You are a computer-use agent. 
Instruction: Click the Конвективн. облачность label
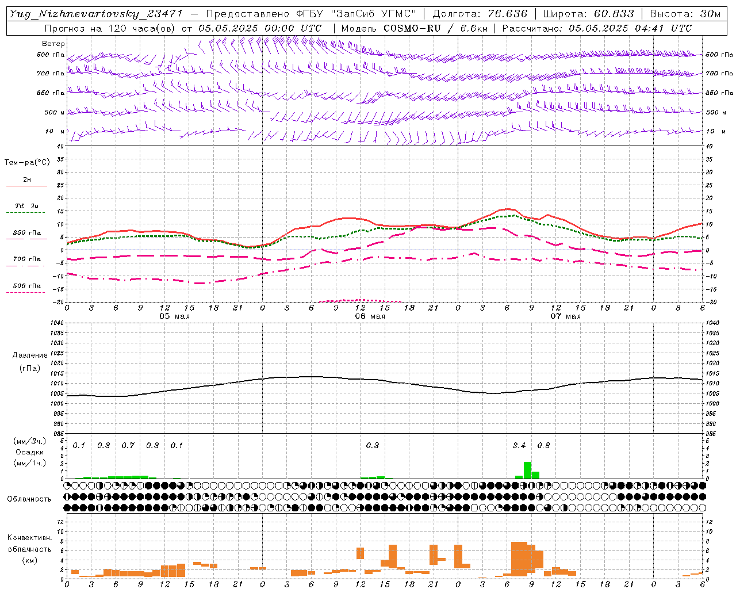point(29,543)
